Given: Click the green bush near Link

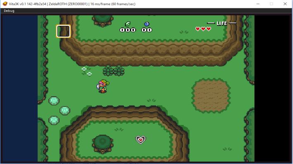Looking at the screenshot, I should click(x=113, y=71).
